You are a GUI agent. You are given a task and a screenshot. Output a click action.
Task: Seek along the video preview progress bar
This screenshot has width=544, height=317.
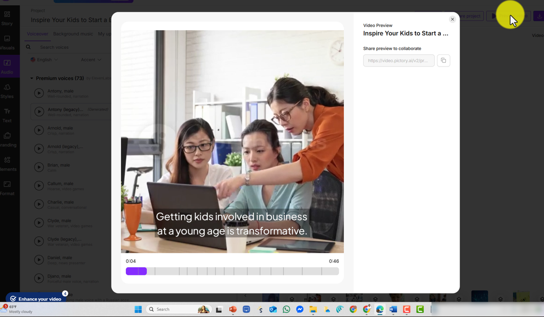pyautogui.click(x=232, y=271)
